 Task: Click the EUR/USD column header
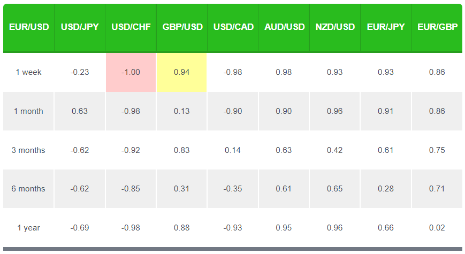pyautogui.click(x=28, y=27)
